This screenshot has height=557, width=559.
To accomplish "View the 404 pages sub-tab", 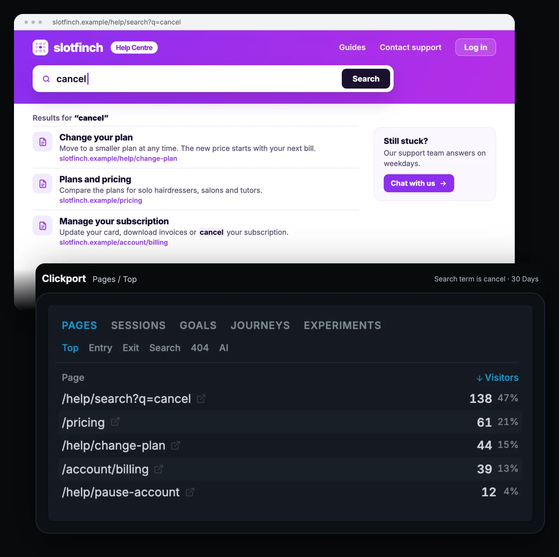I will (200, 348).
